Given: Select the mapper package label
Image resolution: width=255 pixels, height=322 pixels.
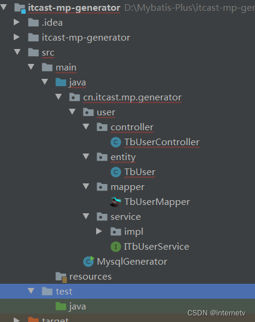Looking at the screenshot, I should [x=128, y=187].
